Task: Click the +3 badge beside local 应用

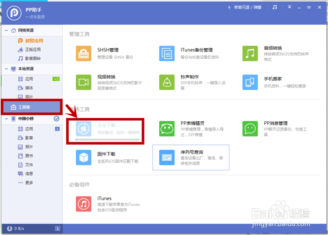Action: tap(56, 79)
